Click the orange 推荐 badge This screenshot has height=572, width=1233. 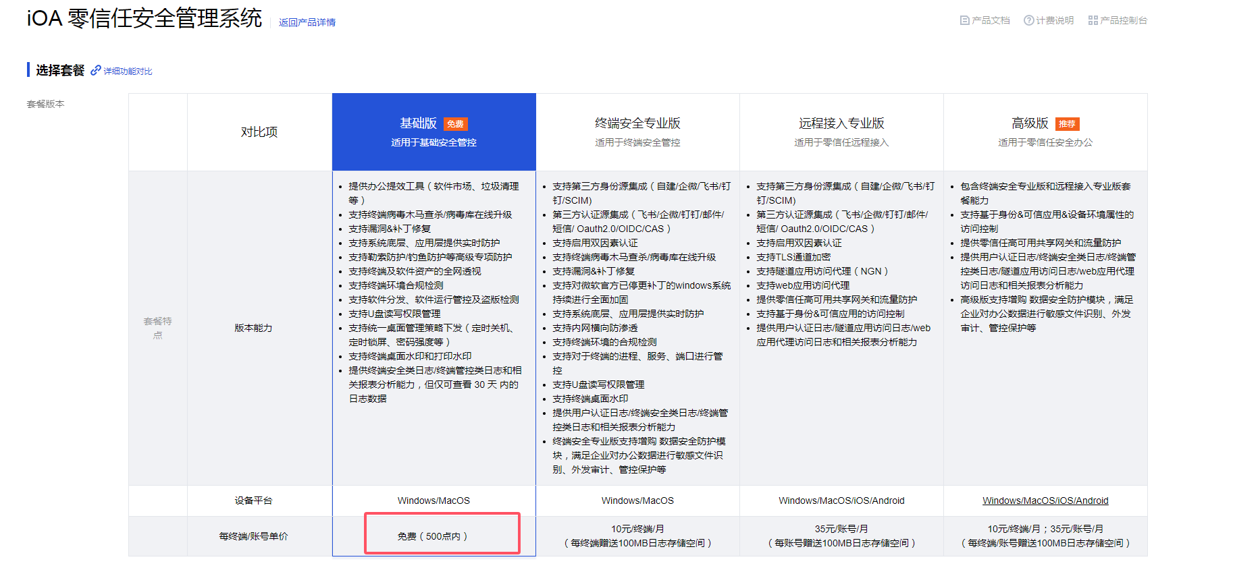pyautogui.click(x=1067, y=124)
